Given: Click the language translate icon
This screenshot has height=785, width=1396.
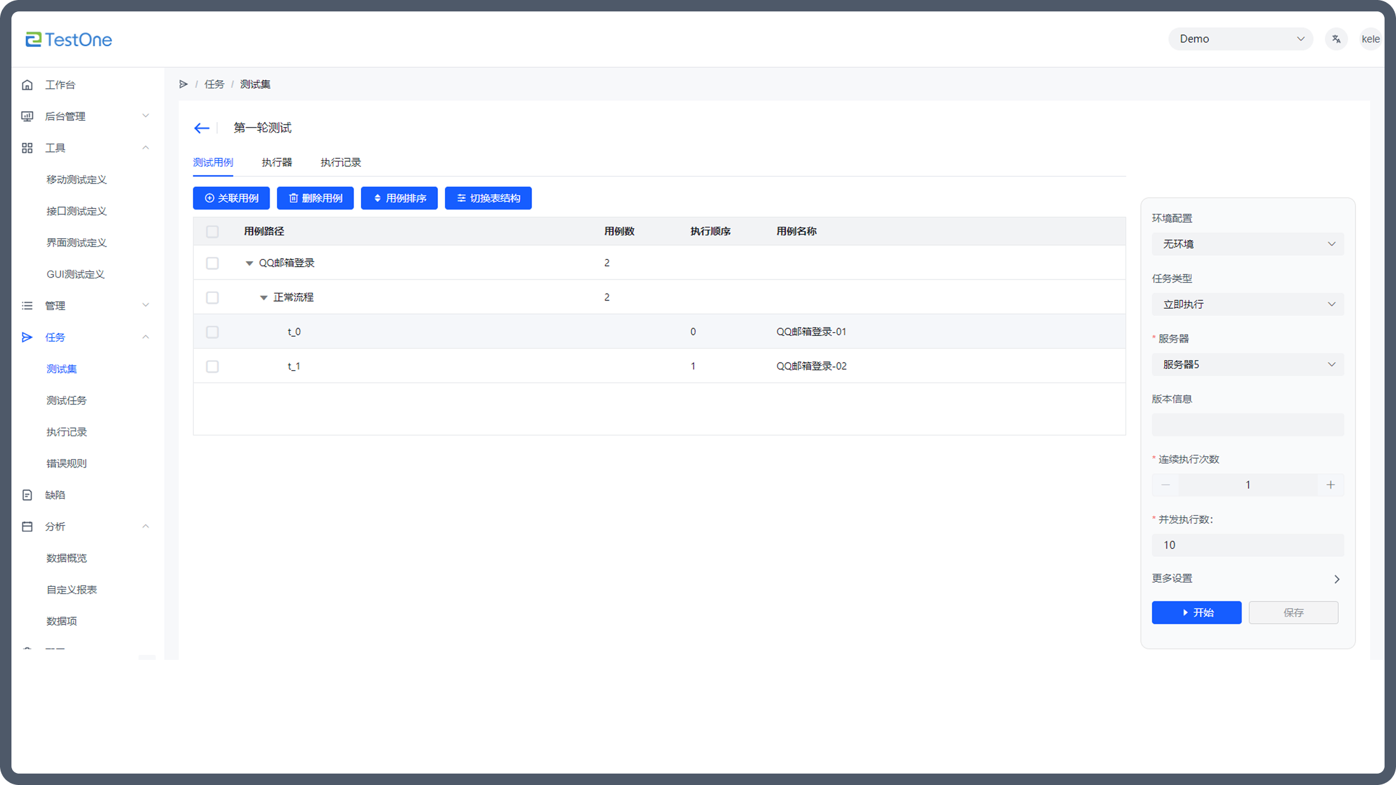Looking at the screenshot, I should click(1336, 39).
